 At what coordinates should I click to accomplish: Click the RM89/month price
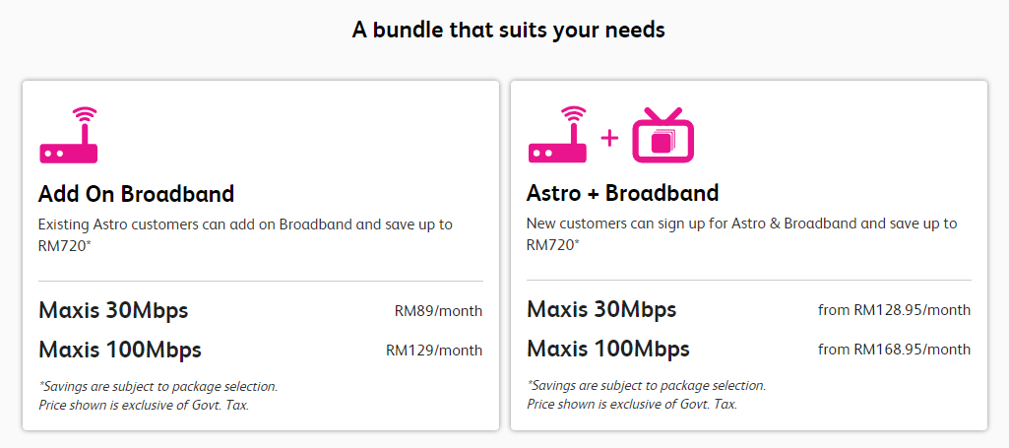click(438, 311)
